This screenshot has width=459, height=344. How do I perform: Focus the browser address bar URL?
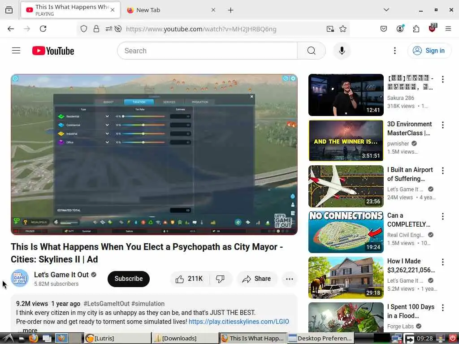[201, 29]
